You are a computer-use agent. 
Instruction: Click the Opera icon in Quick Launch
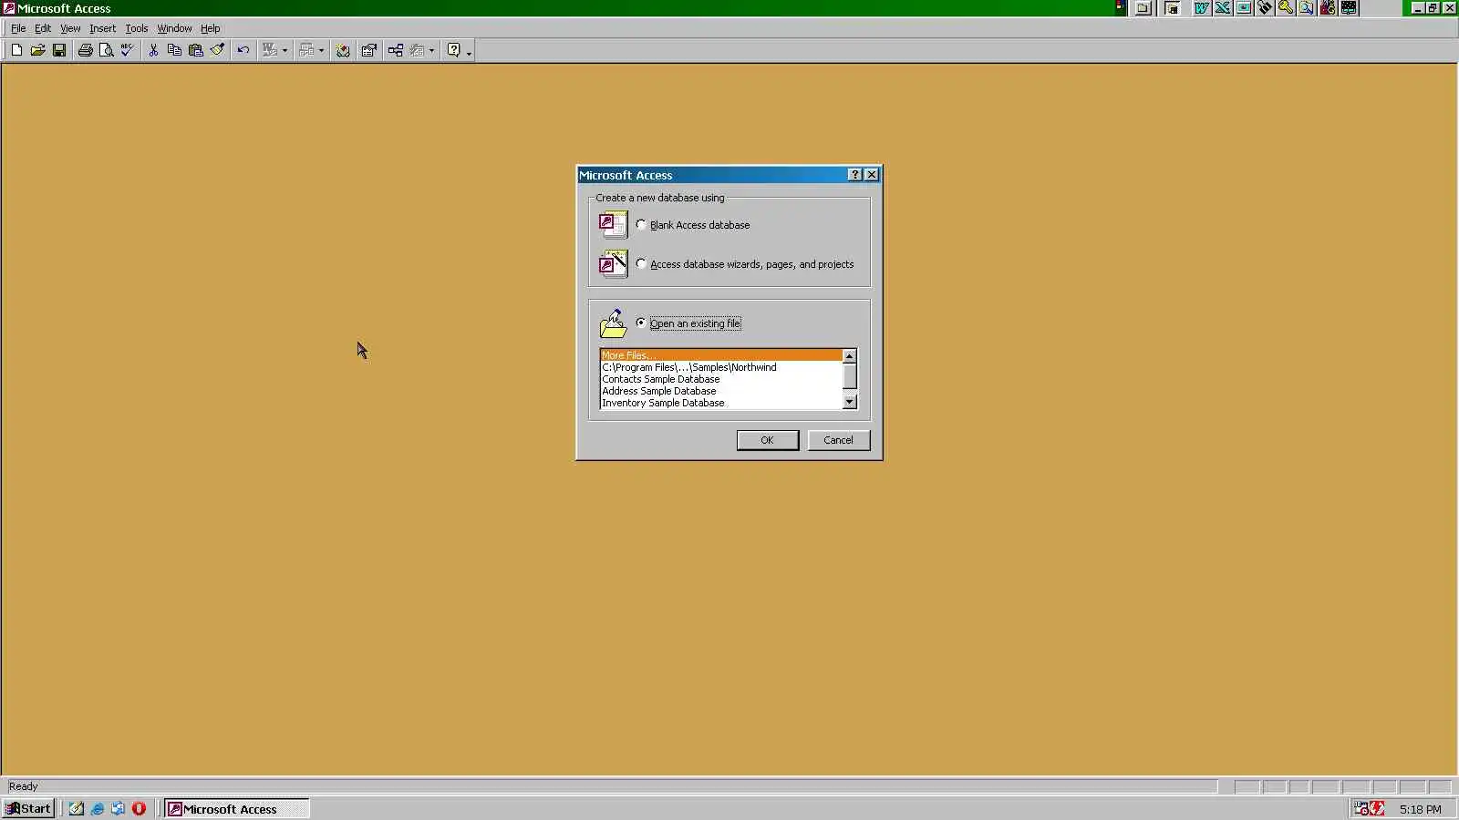(x=139, y=808)
